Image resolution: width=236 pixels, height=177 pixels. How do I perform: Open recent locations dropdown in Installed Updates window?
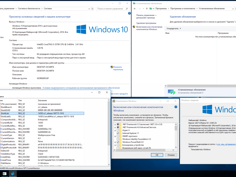tap(143, 9)
